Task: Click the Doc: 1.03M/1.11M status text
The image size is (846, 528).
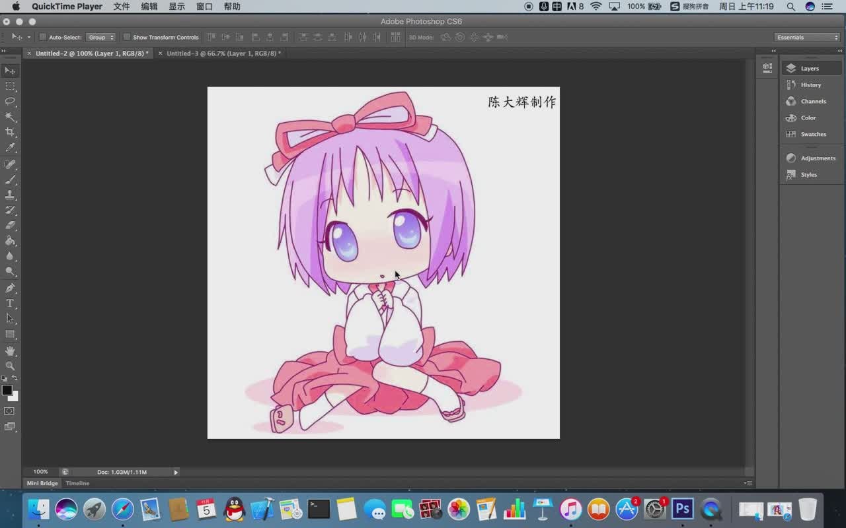Action: click(122, 472)
